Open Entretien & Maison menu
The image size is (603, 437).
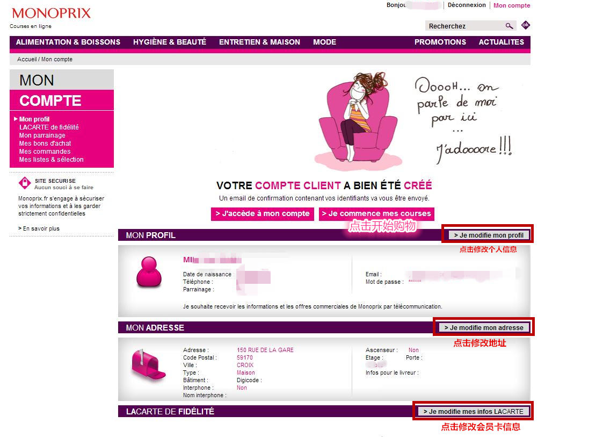coord(259,42)
